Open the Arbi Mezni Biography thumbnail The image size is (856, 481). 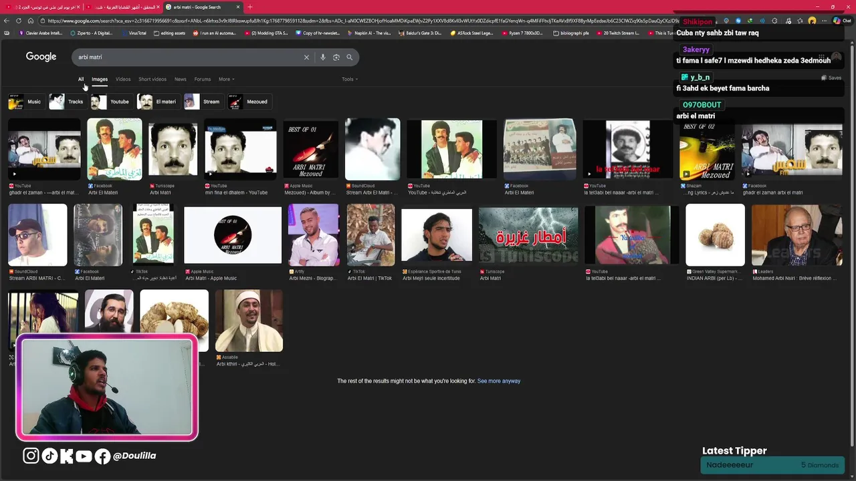click(x=314, y=235)
